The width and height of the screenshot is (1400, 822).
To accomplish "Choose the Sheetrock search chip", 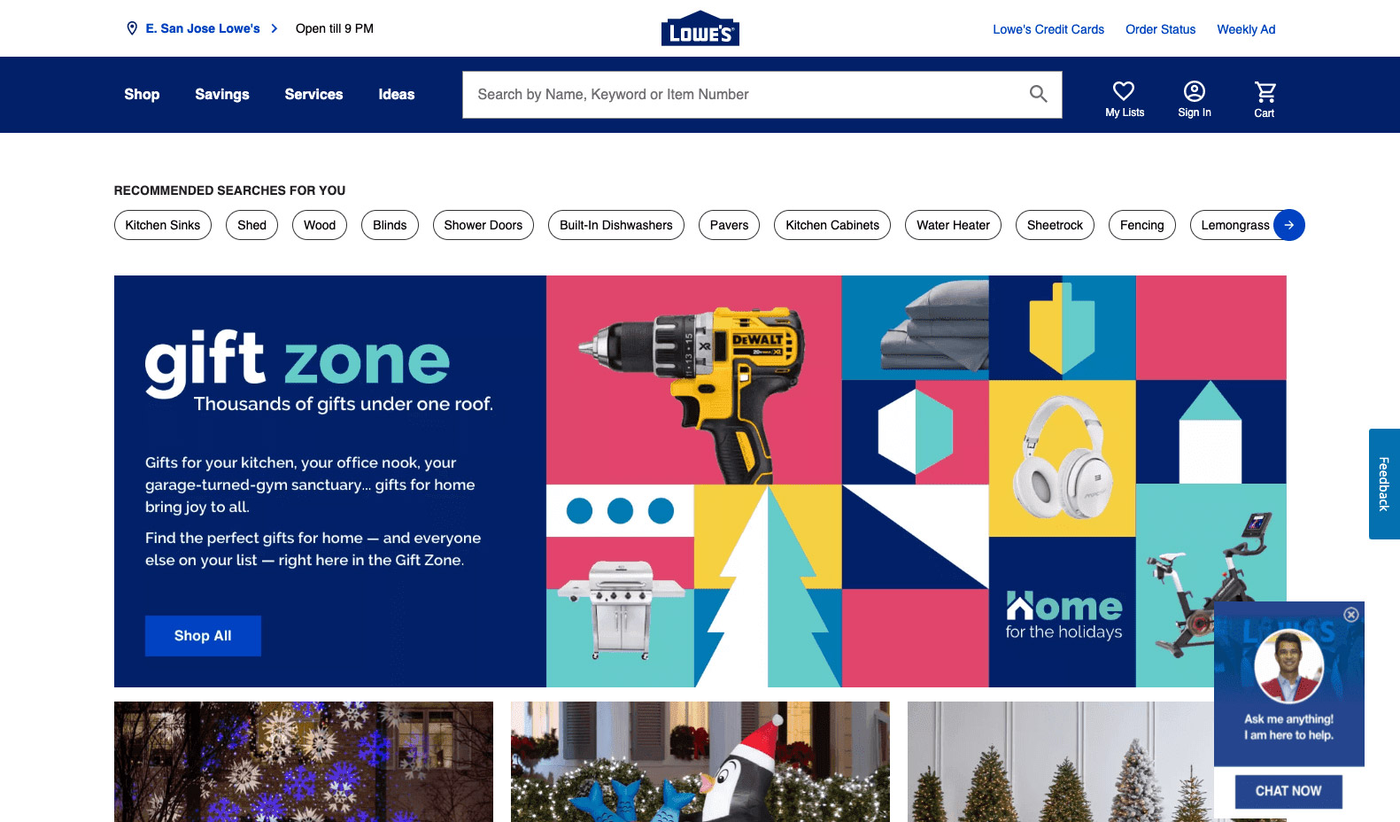I will 1055,225.
